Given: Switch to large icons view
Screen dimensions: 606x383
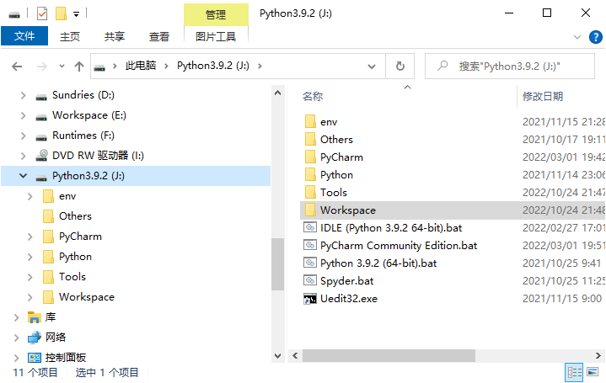Looking at the screenshot, I should click(x=593, y=372).
